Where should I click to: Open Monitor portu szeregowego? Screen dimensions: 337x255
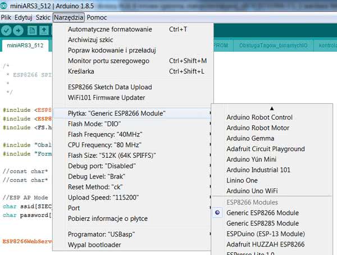click(x=108, y=61)
